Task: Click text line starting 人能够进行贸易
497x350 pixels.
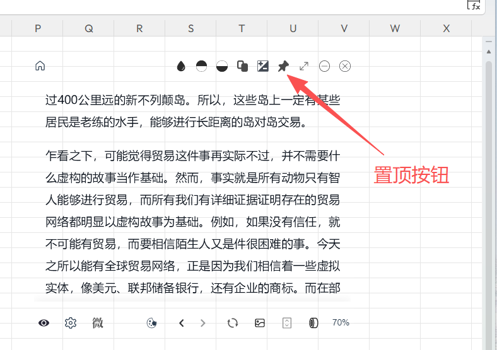Action: [193, 200]
